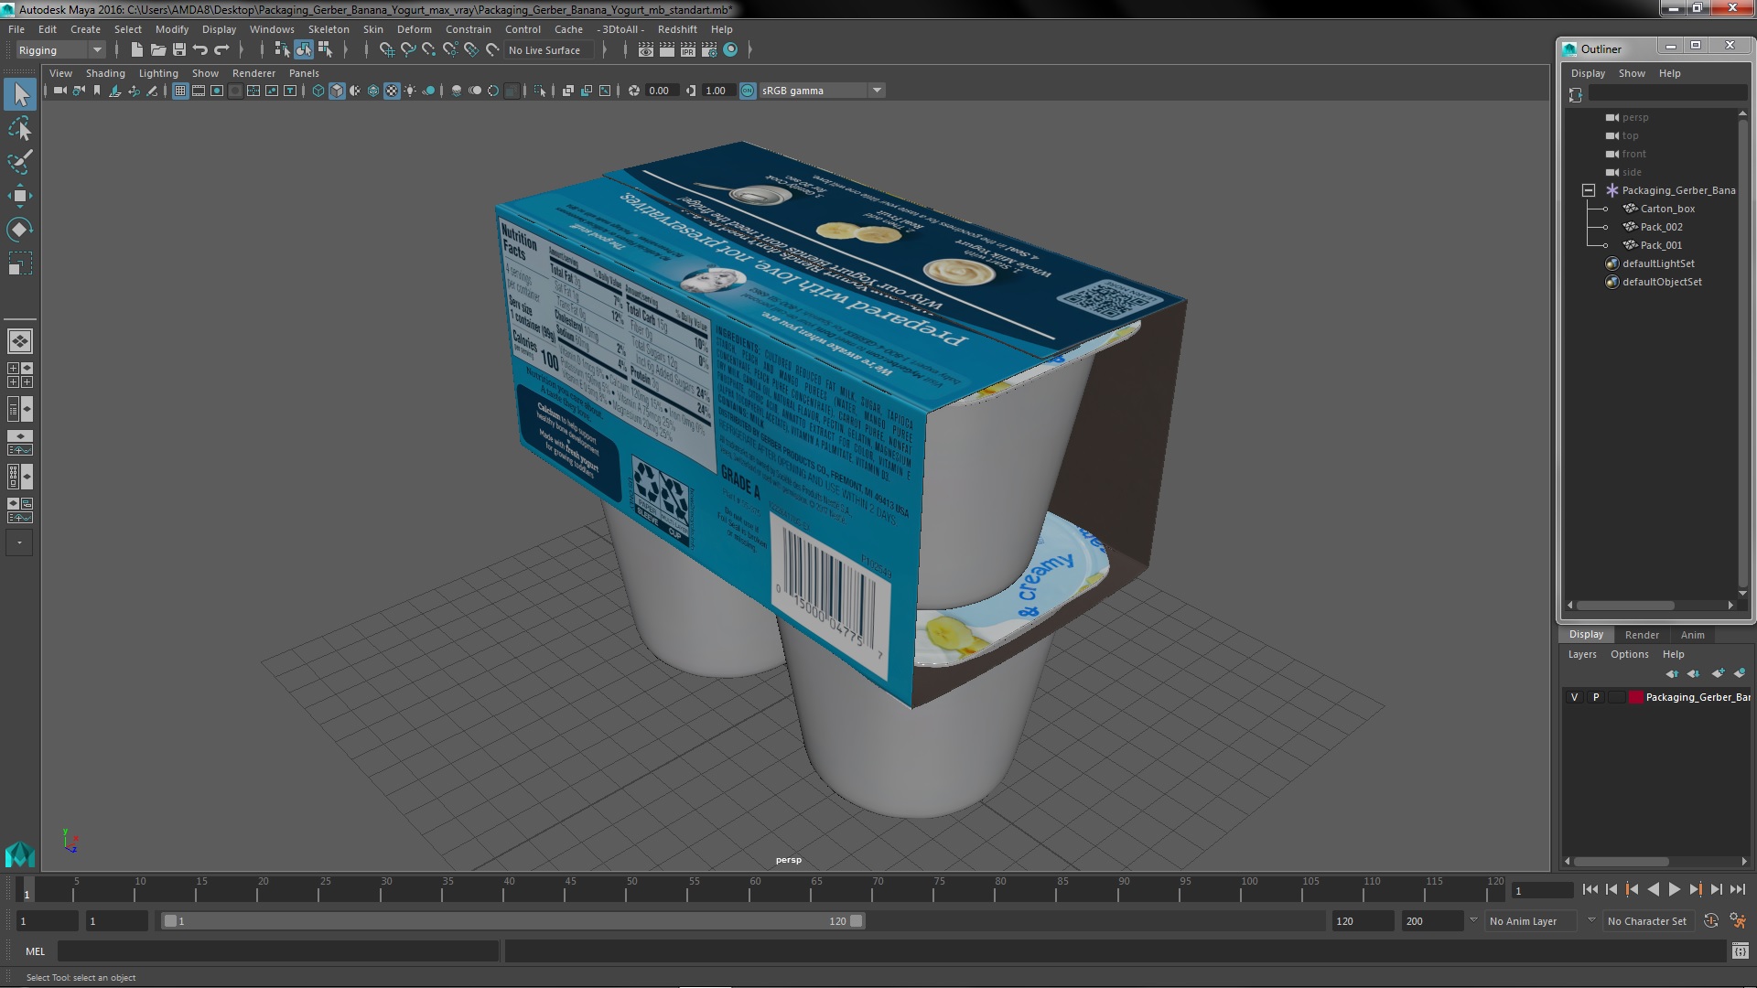This screenshot has width=1757, height=988.
Task: Switch to single perspective layout icon
Action: (x=20, y=341)
